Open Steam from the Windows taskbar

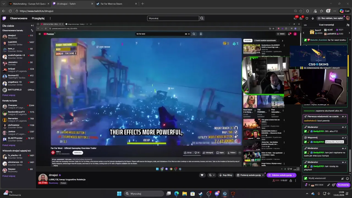coord(200,194)
